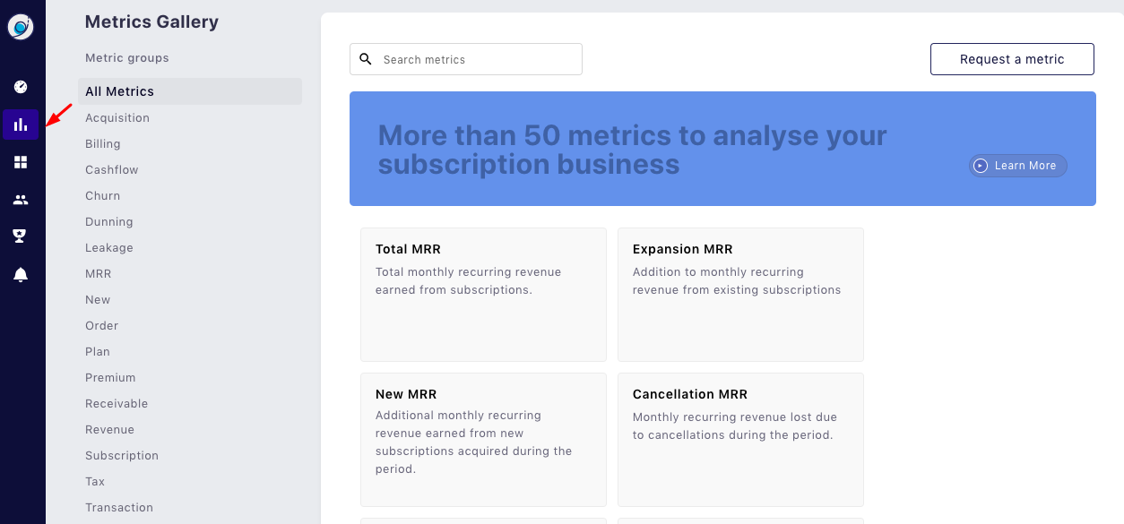Select the Subscription metric group
The height and width of the screenshot is (524, 1124).
[122, 456]
